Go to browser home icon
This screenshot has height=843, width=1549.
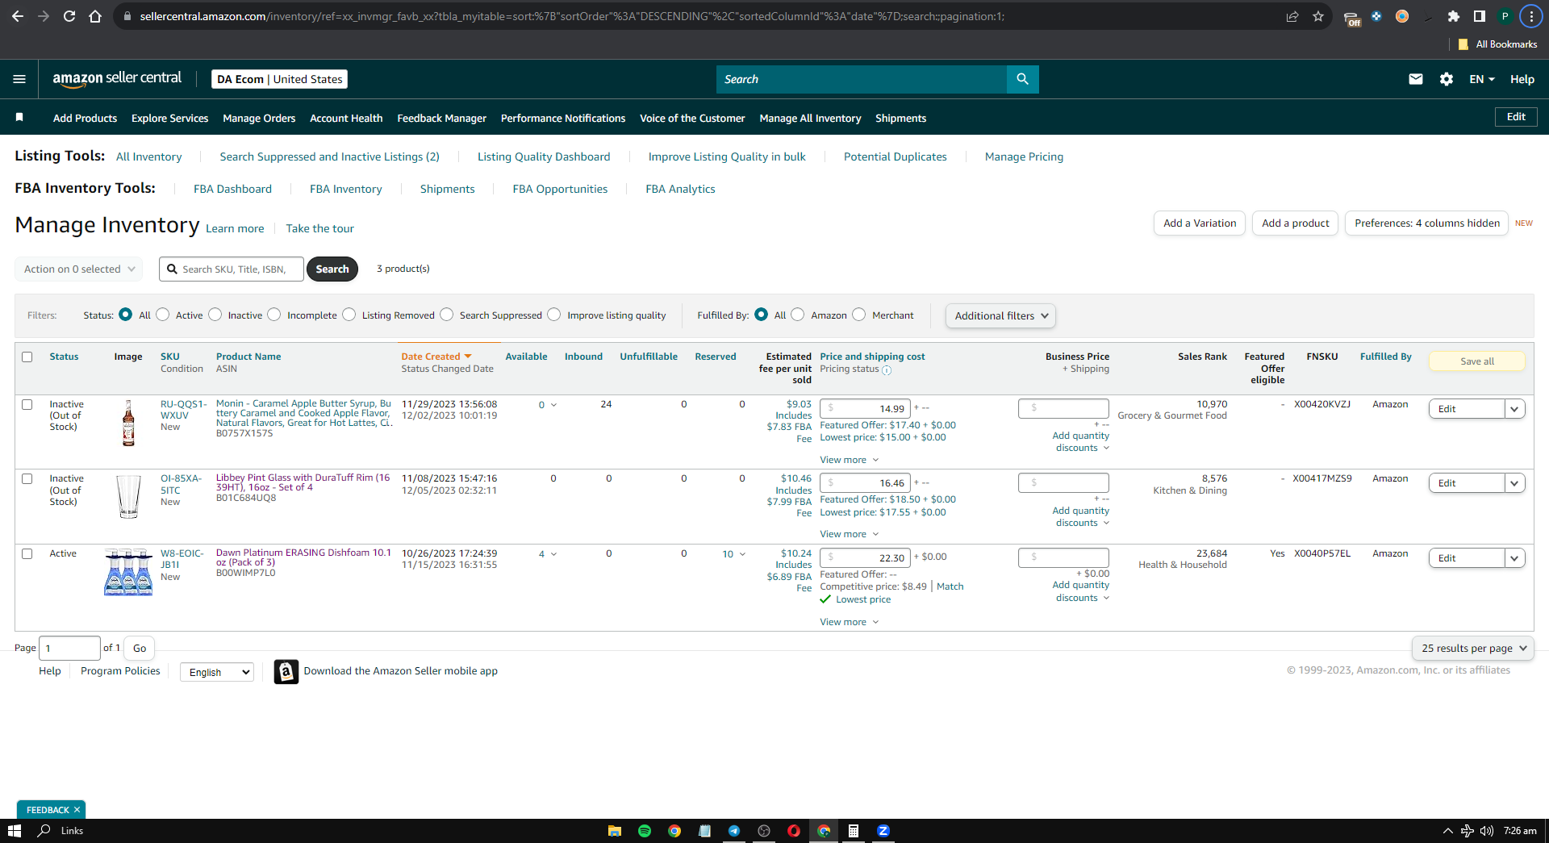tap(95, 16)
